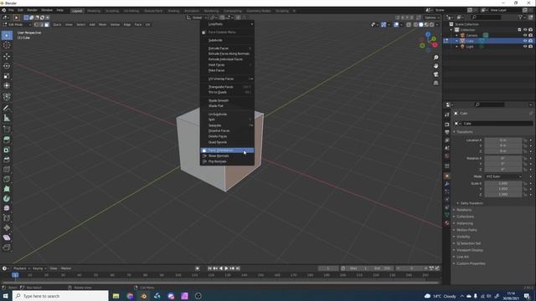Enable face select mode
Viewport: 536px width, 301px height.
point(47,24)
